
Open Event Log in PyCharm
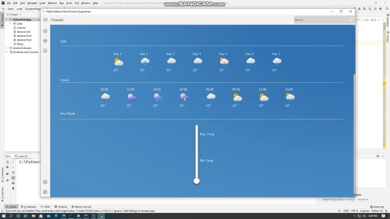(x=377, y=207)
